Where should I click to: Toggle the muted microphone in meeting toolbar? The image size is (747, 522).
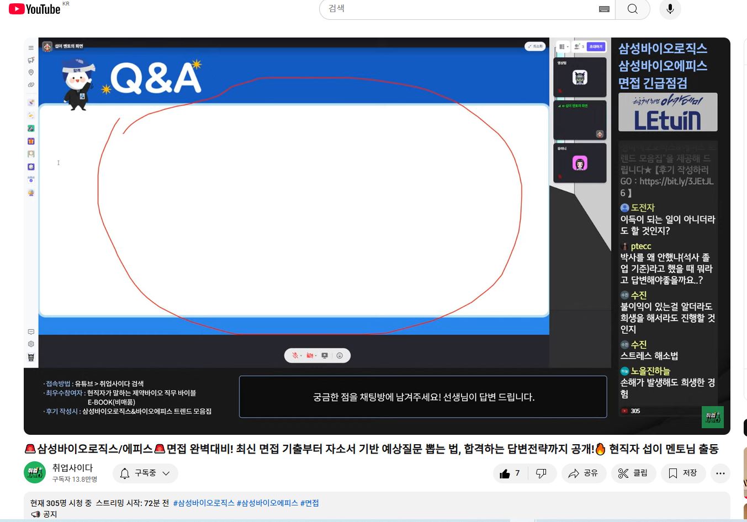296,356
